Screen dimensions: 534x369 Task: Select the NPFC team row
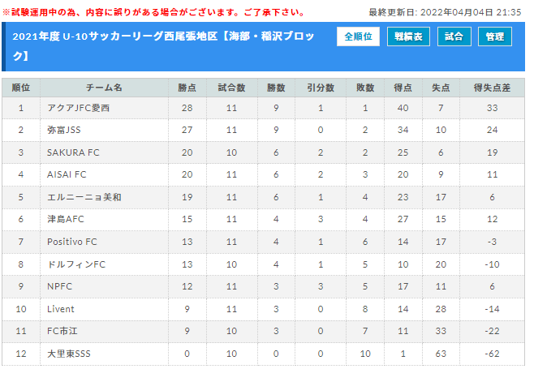click(263, 286)
